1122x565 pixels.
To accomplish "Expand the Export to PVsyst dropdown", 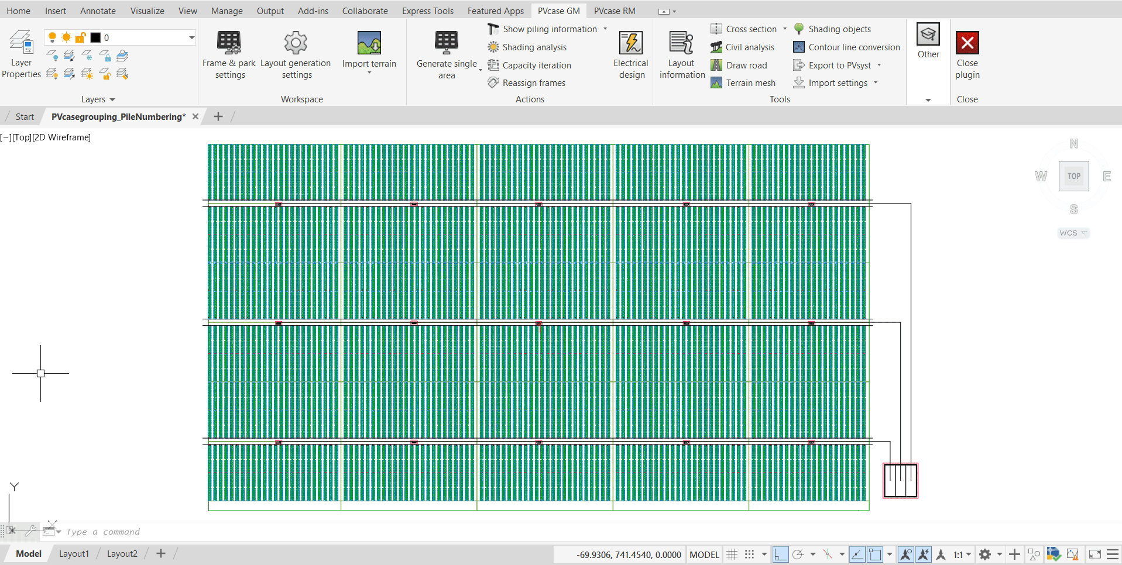I will (x=880, y=65).
